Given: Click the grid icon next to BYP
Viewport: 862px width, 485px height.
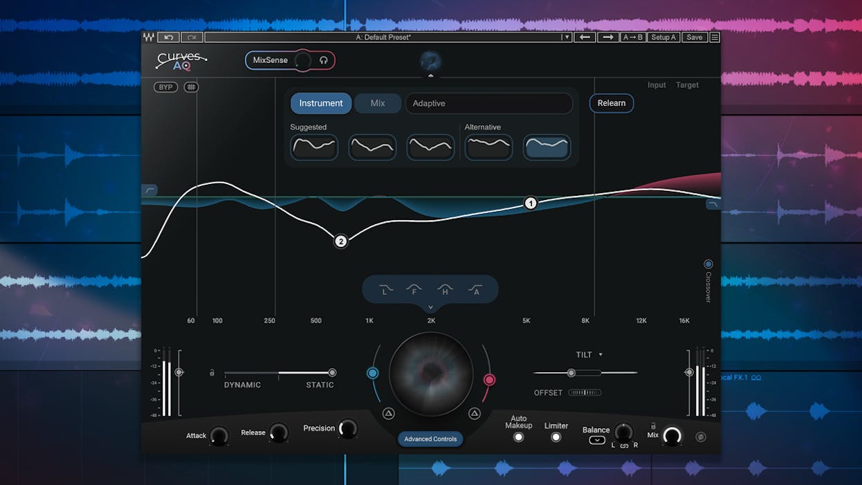Looking at the screenshot, I should coord(192,86).
